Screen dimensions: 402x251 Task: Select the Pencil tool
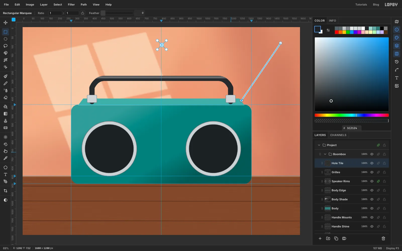[x=6, y=83]
